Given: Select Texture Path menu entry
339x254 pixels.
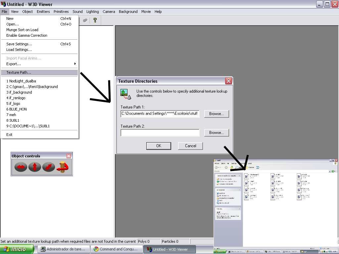Looking at the screenshot, I should click(19, 72).
